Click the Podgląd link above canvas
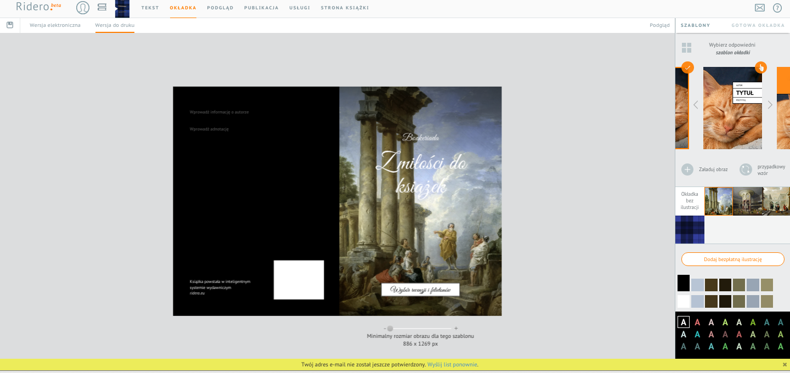 (659, 25)
